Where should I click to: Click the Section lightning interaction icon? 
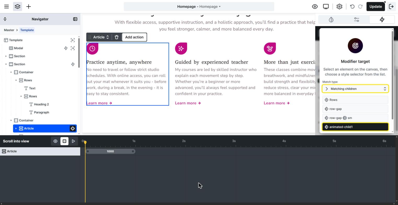[73, 64]
